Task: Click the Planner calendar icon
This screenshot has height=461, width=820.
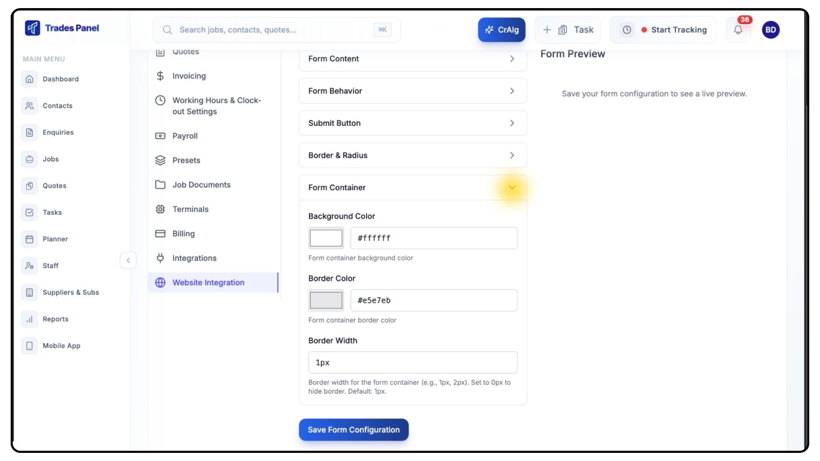Action: (29, 239)
